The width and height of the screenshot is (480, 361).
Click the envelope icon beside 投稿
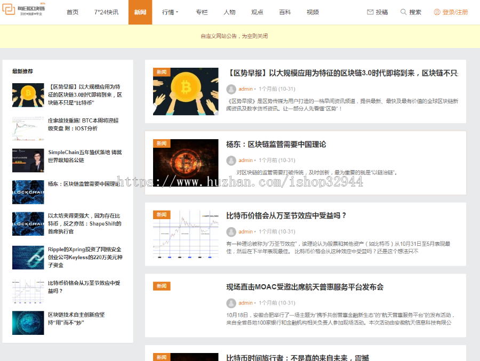370,12
